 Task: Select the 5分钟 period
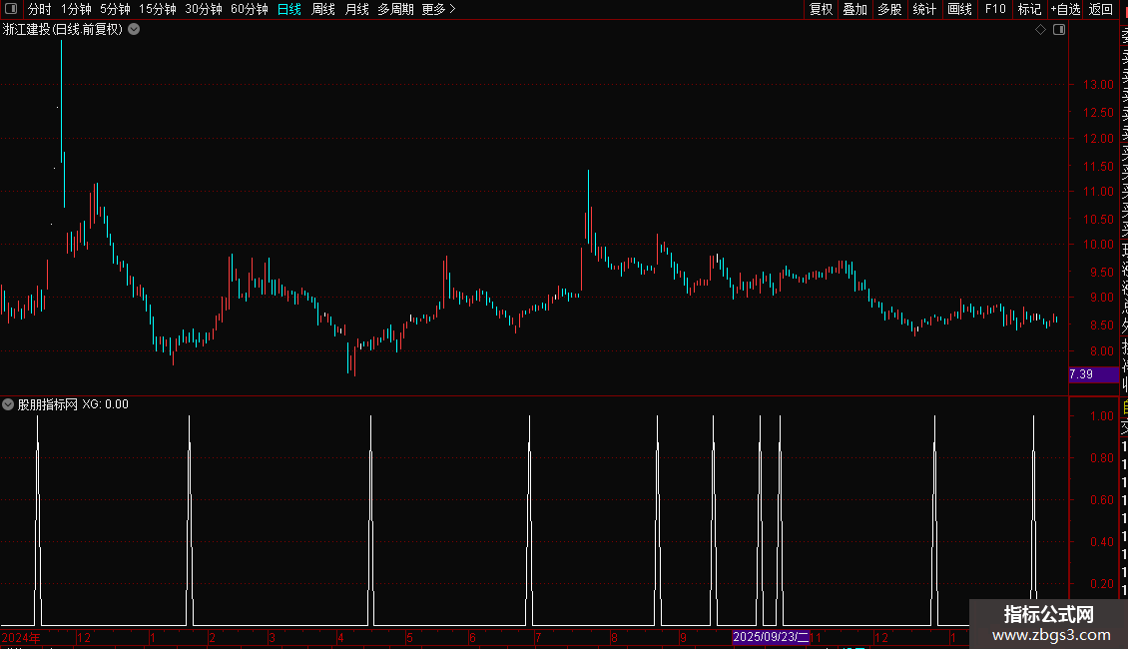point(115,9)
